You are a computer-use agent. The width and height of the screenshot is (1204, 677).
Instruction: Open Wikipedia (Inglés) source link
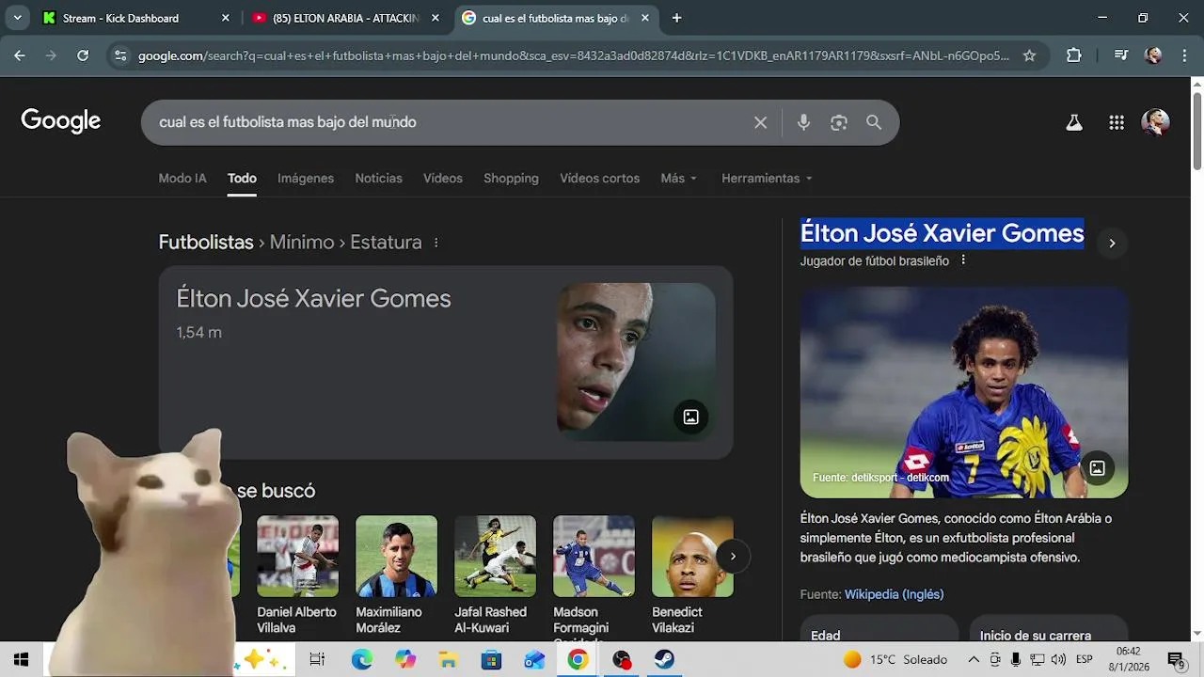point(894,594)
